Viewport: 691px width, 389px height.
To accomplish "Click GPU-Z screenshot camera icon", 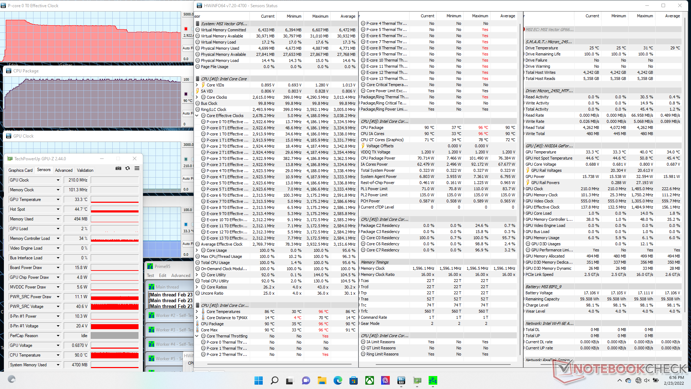I will pyautogui.click(x=118, y=169).
